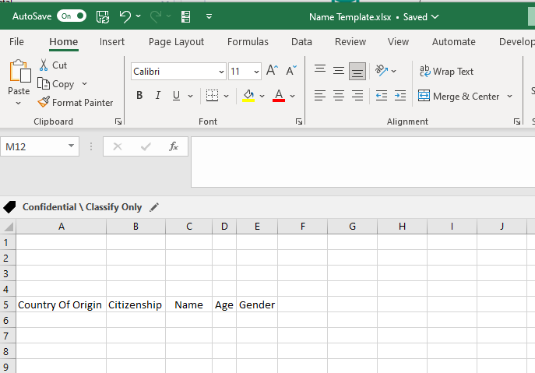
Task: Click Merge & Center button
Action: 459,97
